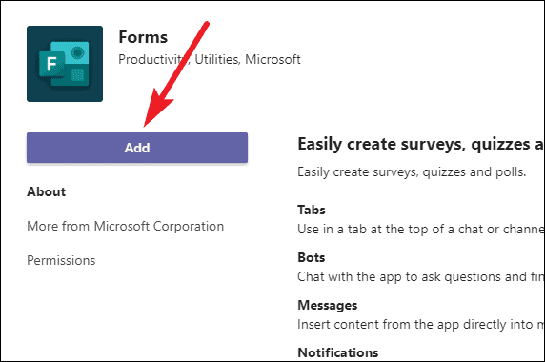
Task: Click the Productivity category word
Action: pos(154,59)
